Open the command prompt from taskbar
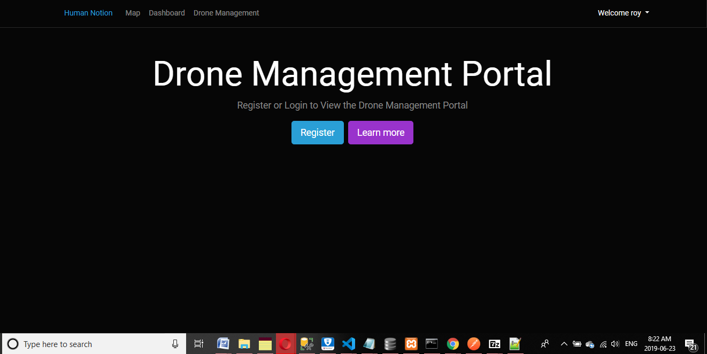Viewport: 707px width, 354px height. coord(432,344)
